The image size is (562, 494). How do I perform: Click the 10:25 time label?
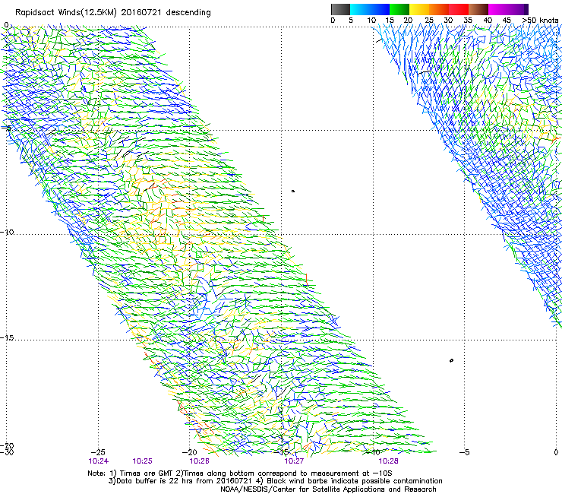click(x=142, y=461)
